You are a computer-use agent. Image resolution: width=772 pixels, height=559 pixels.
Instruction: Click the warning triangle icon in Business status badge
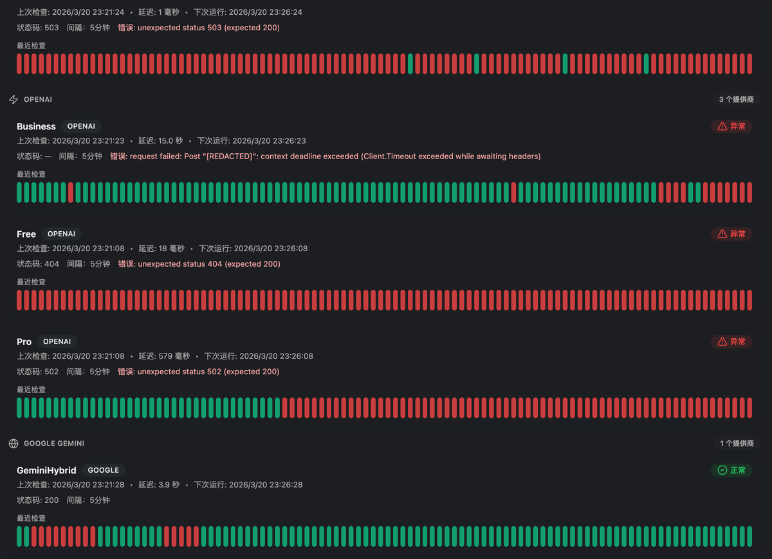[x=722, y=126]
